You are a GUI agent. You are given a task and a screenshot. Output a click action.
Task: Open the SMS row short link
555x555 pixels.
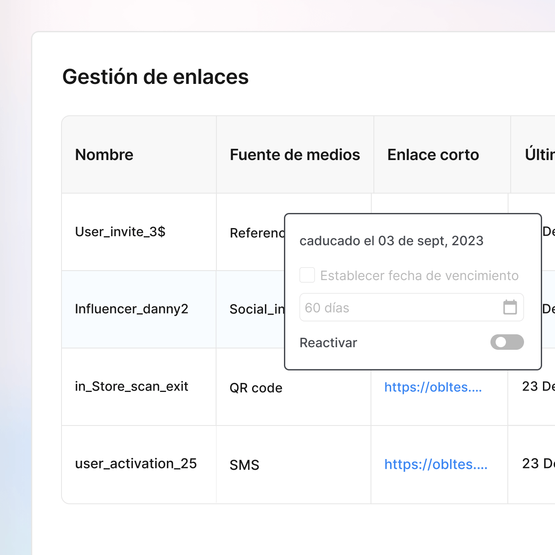[435, 464]
